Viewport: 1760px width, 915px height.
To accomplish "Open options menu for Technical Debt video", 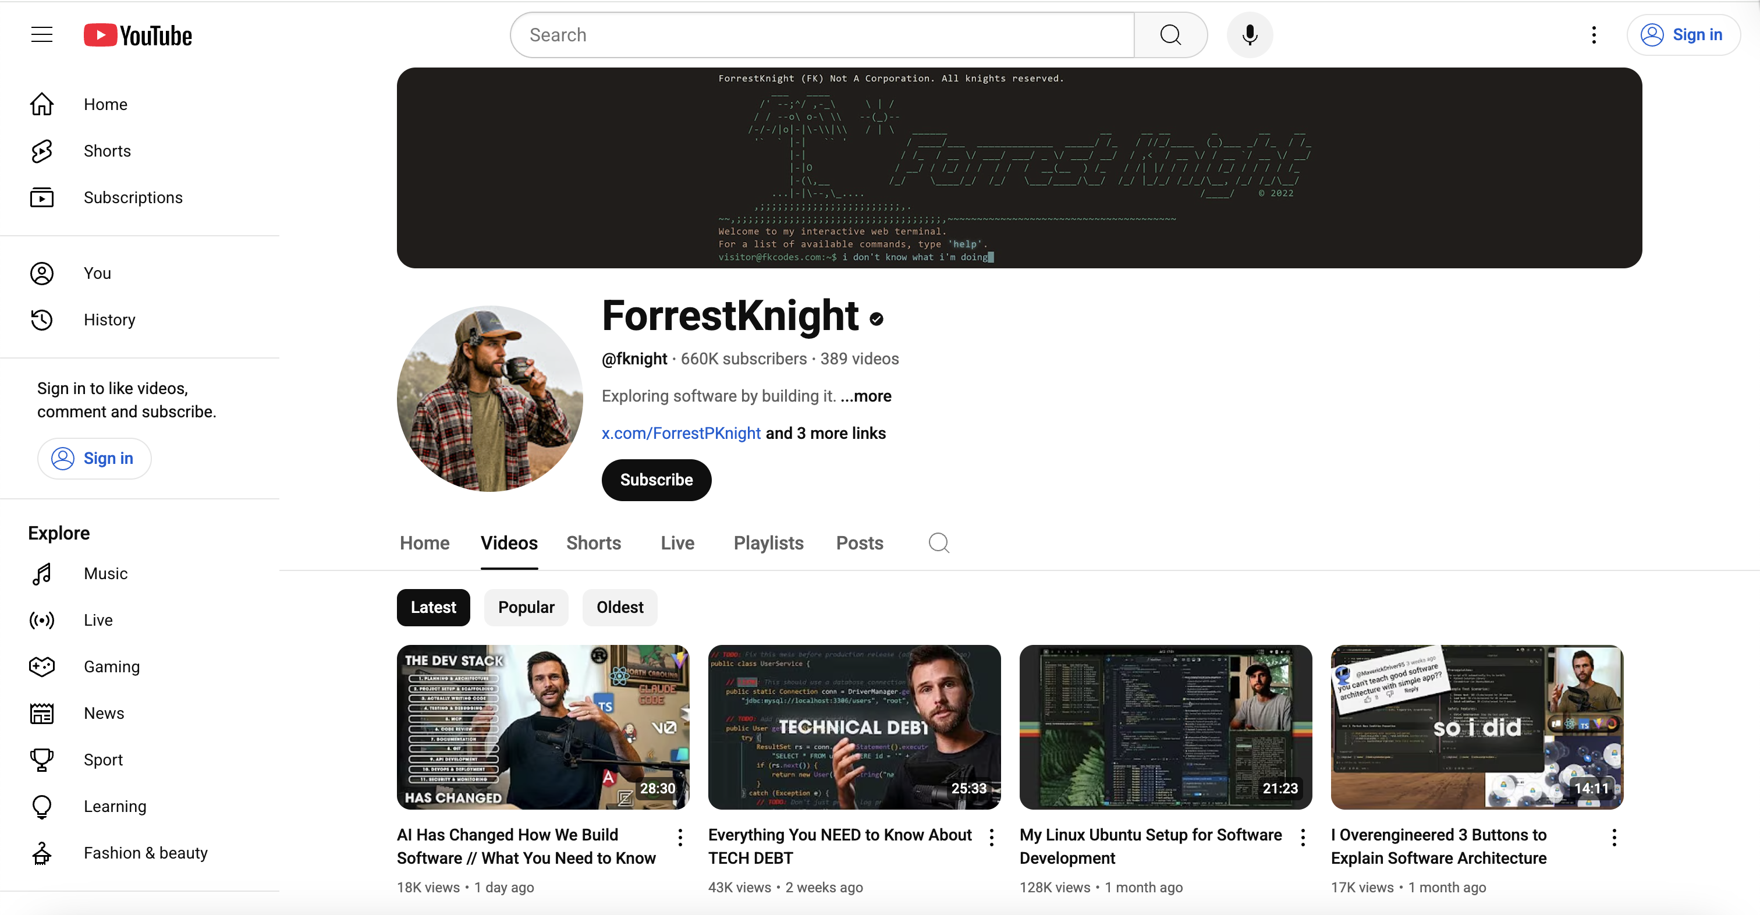I will (991, 837).
